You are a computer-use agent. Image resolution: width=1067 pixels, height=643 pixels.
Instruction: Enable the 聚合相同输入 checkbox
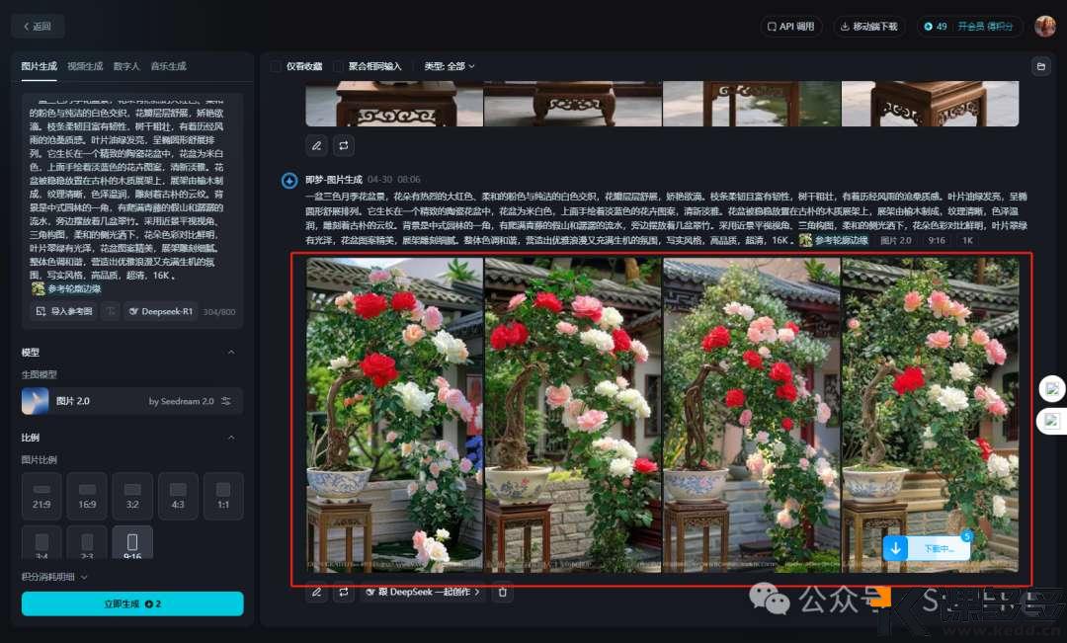[339, 66]
